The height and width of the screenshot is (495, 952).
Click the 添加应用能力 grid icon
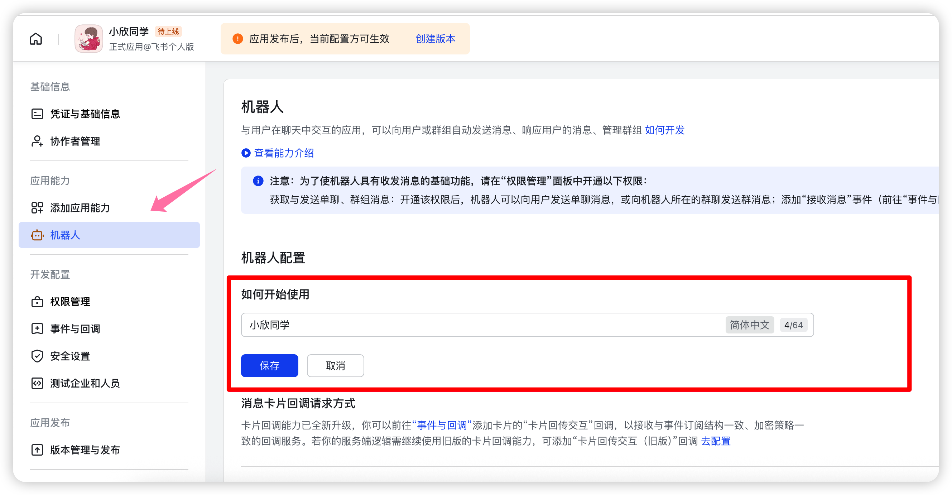click(x=37, y=208)
